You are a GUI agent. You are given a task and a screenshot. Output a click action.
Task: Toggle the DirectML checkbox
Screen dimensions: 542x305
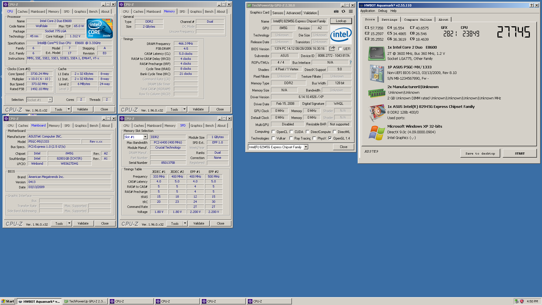(x=335, y=132)
